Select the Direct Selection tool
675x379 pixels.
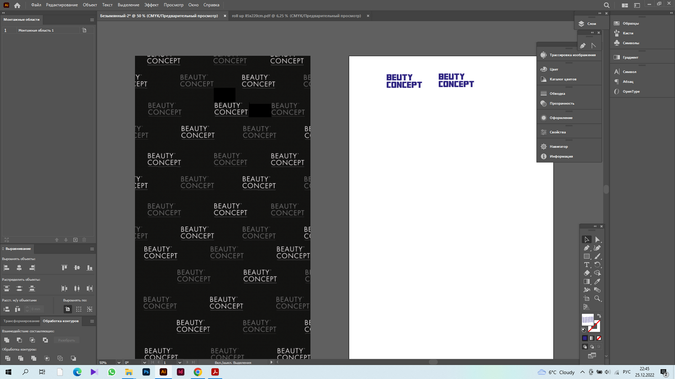[x=598, y=239]
